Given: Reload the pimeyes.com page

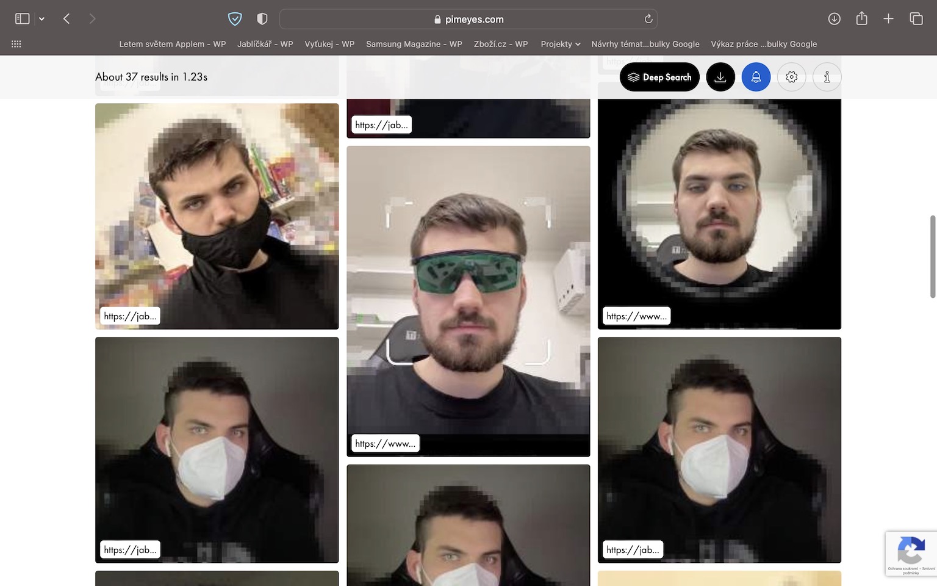Looking at the screenshot, I should point(648,19).
